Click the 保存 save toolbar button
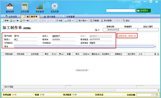This screenshot has width=161, height=98. [34, 21]
